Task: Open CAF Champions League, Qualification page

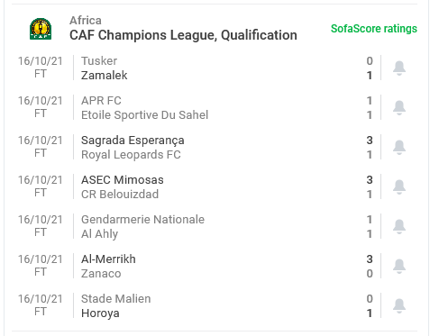Action: click(183, 35)
